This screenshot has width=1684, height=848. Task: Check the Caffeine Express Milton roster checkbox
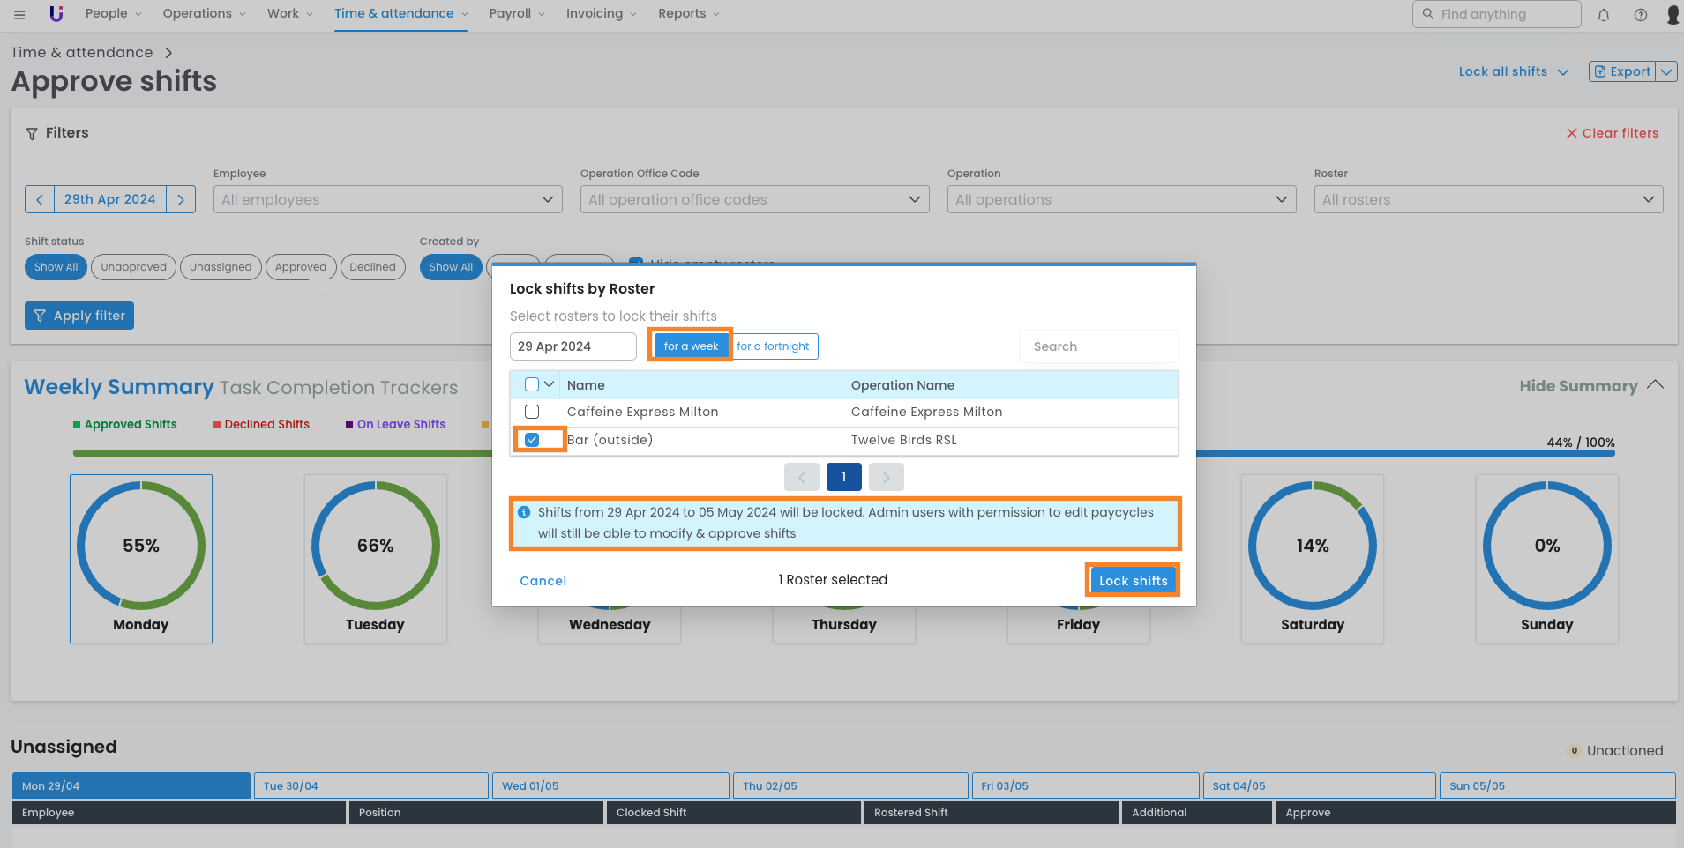(532, 412)
